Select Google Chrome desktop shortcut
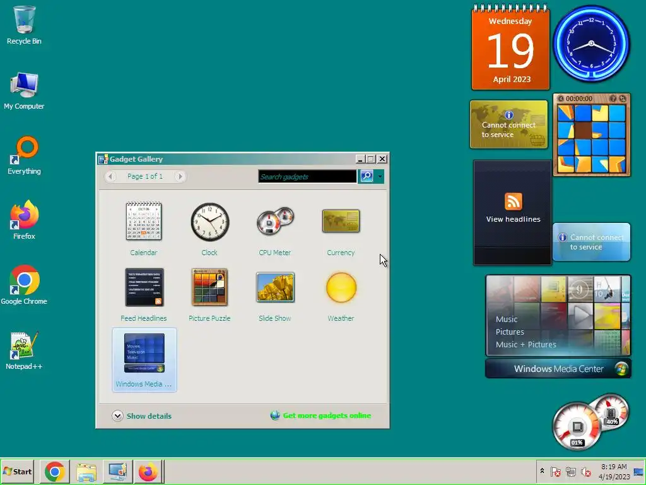The height and width of the screenshot is (485, 646). point(24,285)
